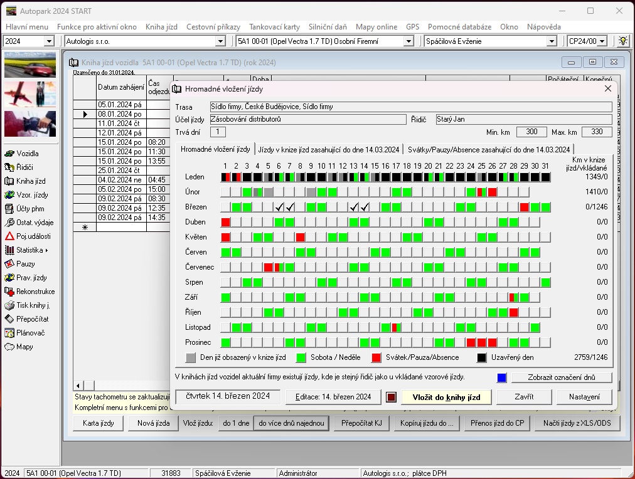Switch to Svátky/Pauzy/Absence tab
This screenshot has width=635, height=479.
coord(488,150)
